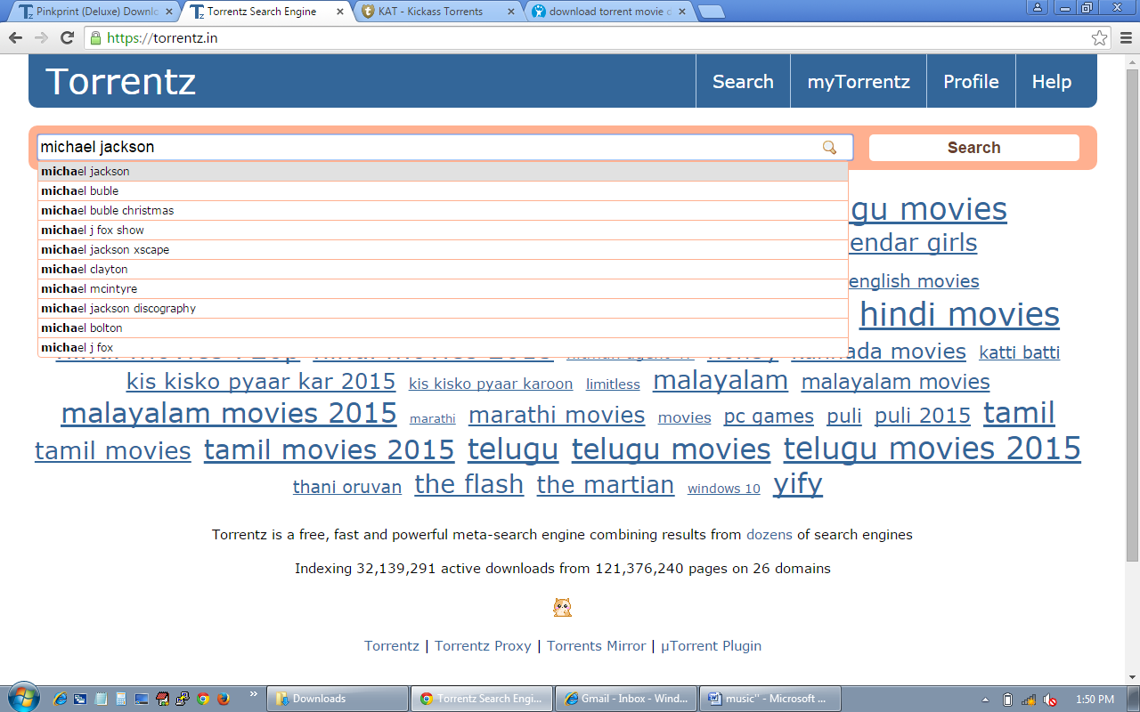Click the Chrome user profile button
1140x712 pixels.
pos(1038,7)
